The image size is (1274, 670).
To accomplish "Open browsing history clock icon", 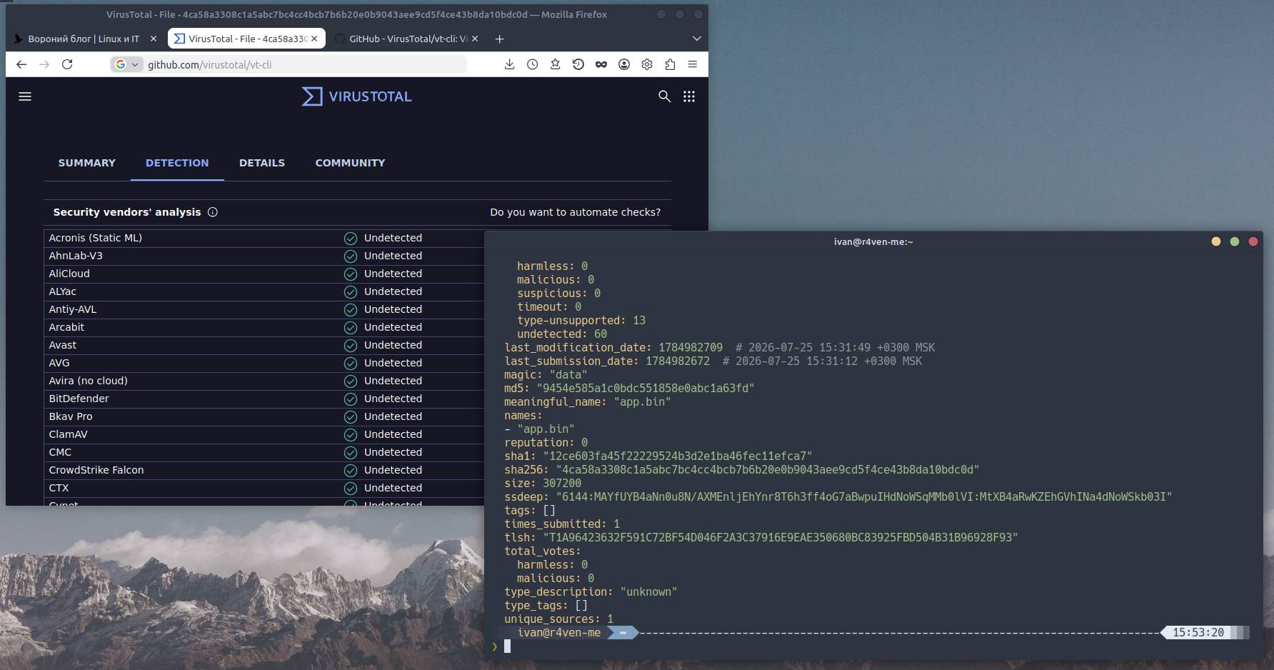I will tap(532, 64).
